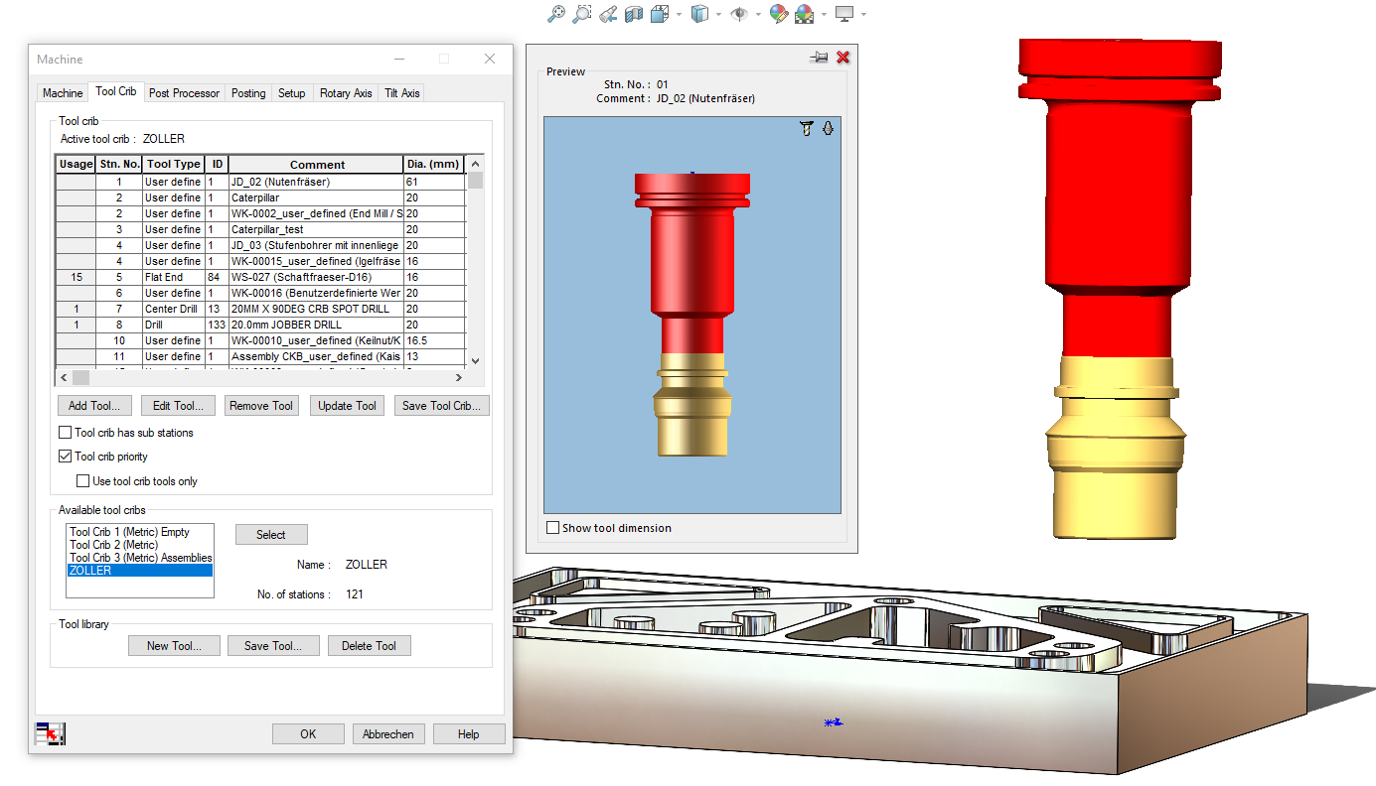The image size is (1376, 786).
Task: Click the Previous View icon
Action: pos(608,14)
